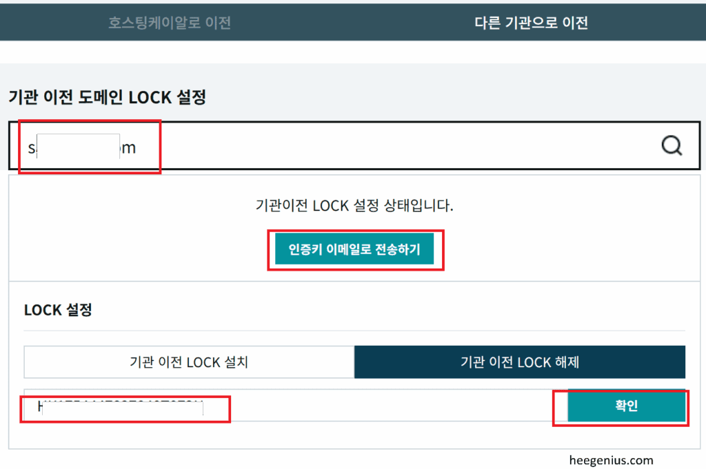
Task: Click the auth key input field
Action: tap(290, 407)
